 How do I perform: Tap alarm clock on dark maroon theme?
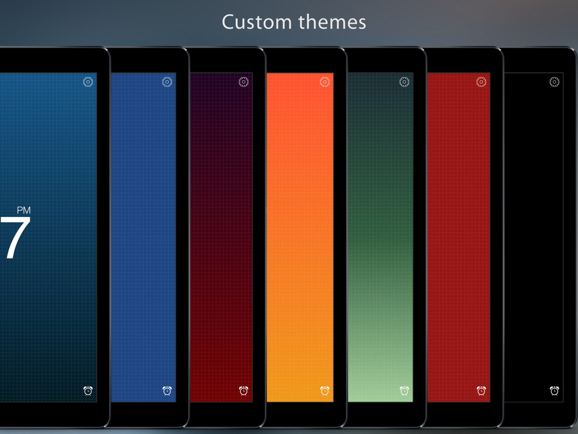click(x=243, y=390)
